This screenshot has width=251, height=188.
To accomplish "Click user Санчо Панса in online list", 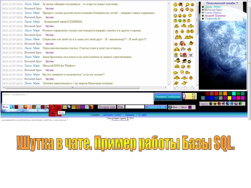I will [213, 13].
